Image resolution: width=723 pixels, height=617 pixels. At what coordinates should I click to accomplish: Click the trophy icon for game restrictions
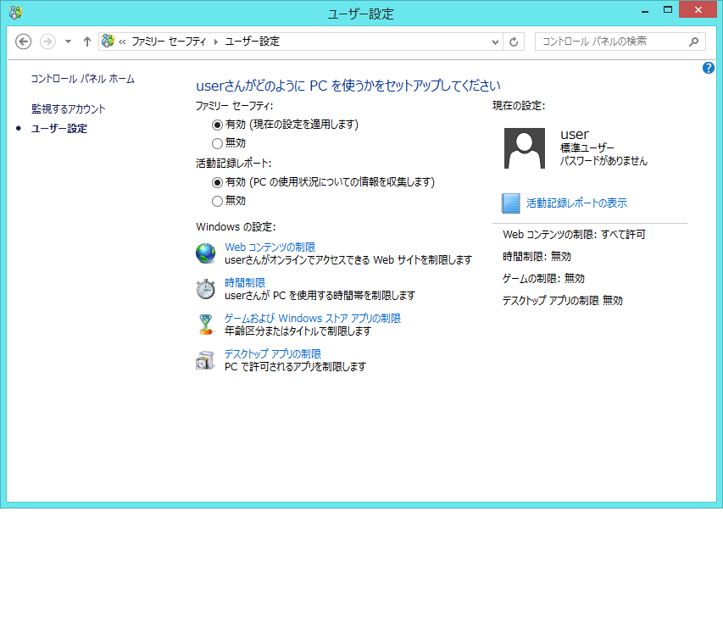click(206, 325)
